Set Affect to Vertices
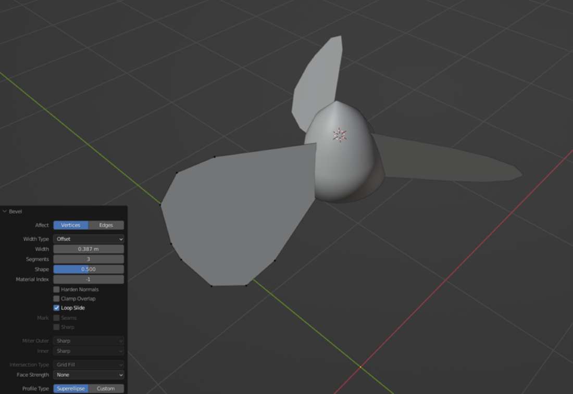The image size is (573, 394). (71, 225)
